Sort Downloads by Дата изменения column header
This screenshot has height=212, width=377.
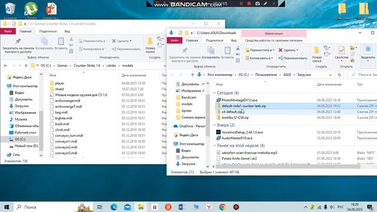tap(329, 84)
